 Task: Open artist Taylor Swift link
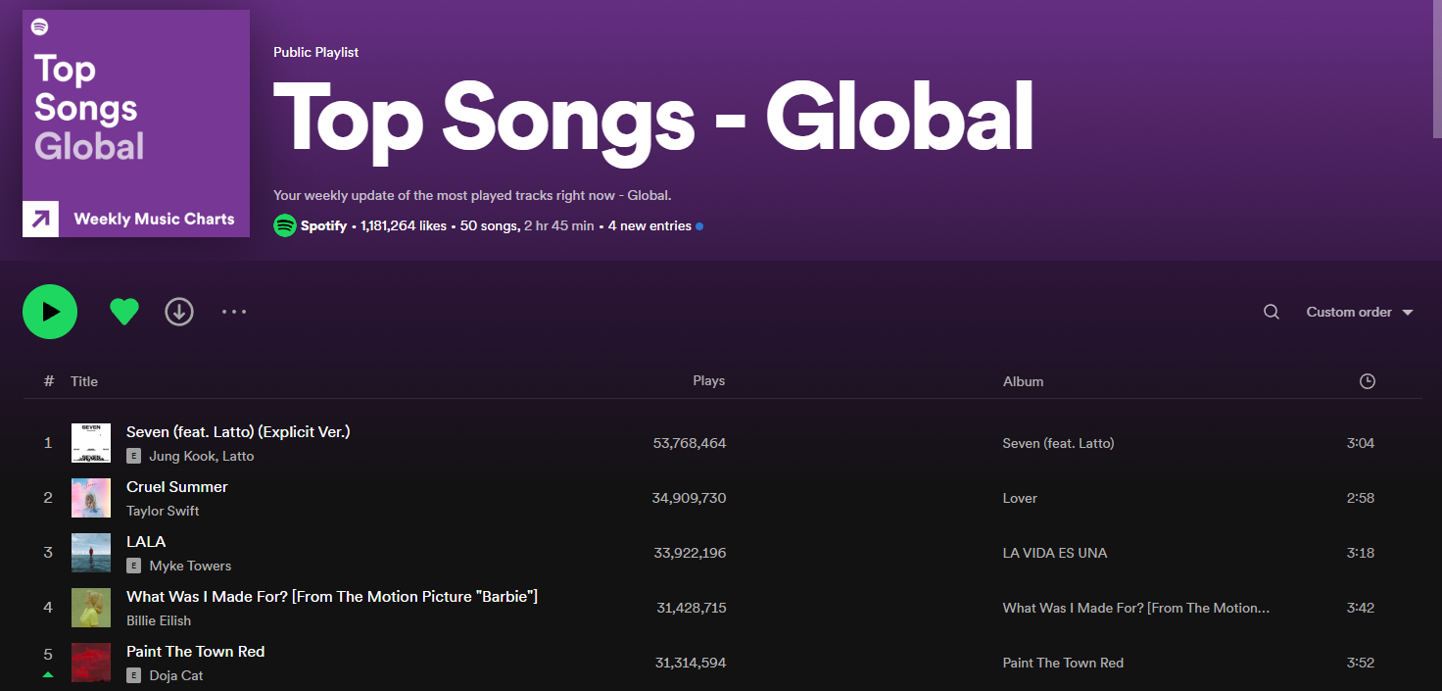point(163,511)
